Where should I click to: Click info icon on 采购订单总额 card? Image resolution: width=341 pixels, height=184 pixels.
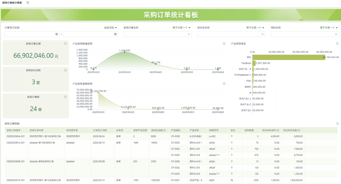click(x=65, y=44)
